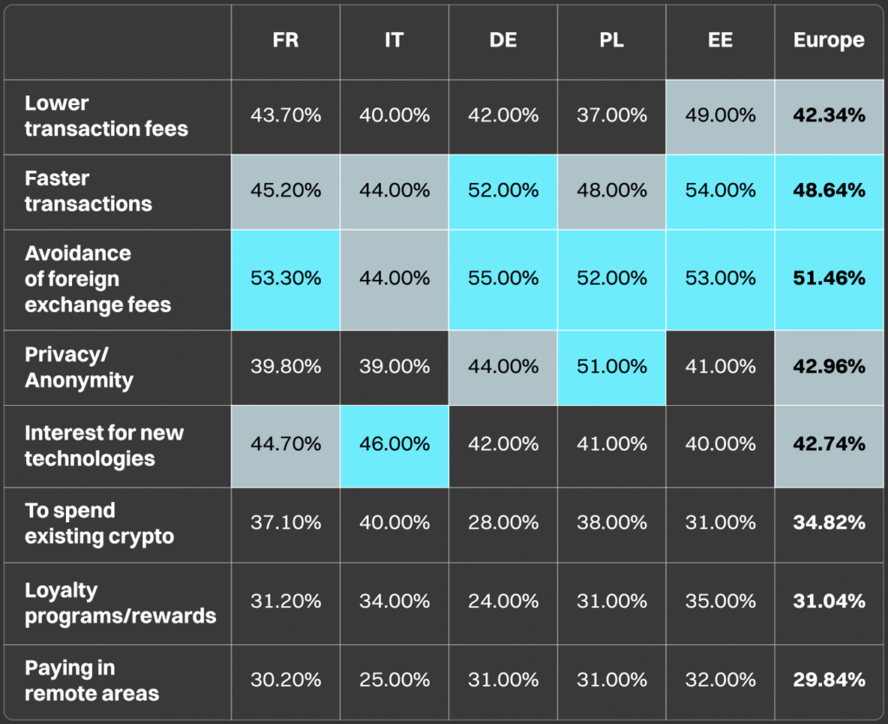Click the FR column header
This screenshot has width=888, height=724.
pos(285,41)
